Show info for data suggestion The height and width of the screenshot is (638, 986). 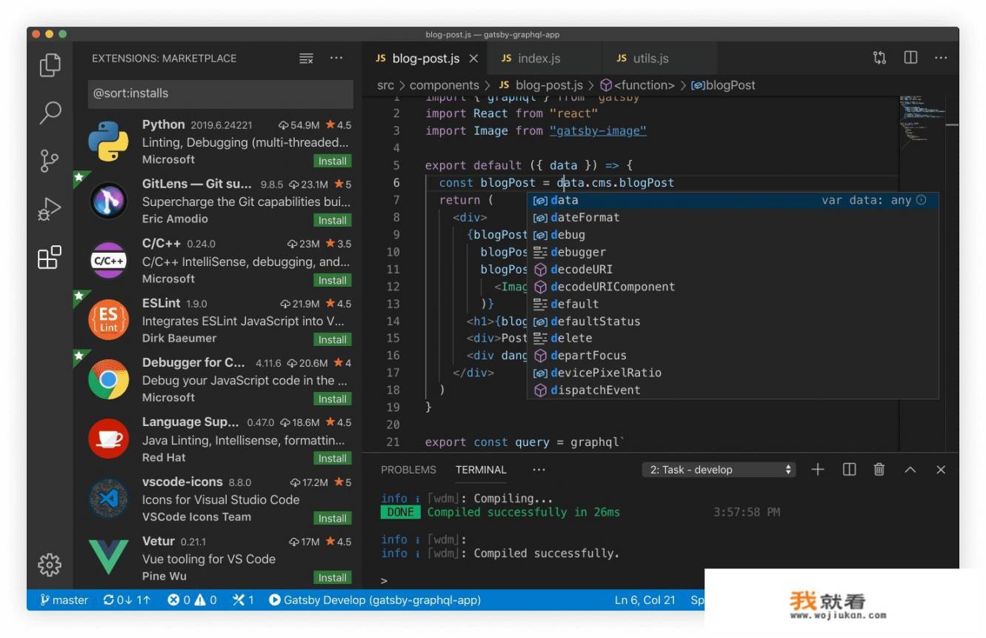coord(922,200)
